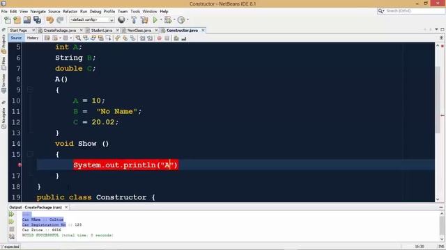446x250 pixels.
Task: Click the error marker on line 16
Action: pos(20,165)
